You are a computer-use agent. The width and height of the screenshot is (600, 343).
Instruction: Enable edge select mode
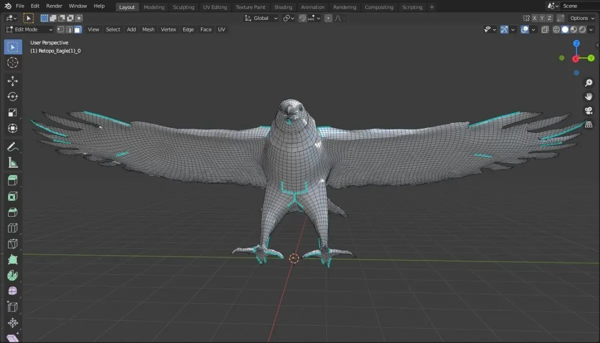point(70,29)
